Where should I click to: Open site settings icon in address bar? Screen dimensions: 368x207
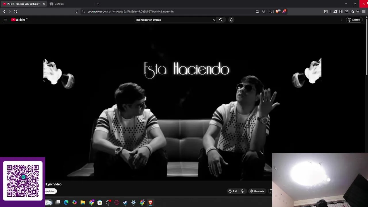pyautogui.click(x=83, y=11)
